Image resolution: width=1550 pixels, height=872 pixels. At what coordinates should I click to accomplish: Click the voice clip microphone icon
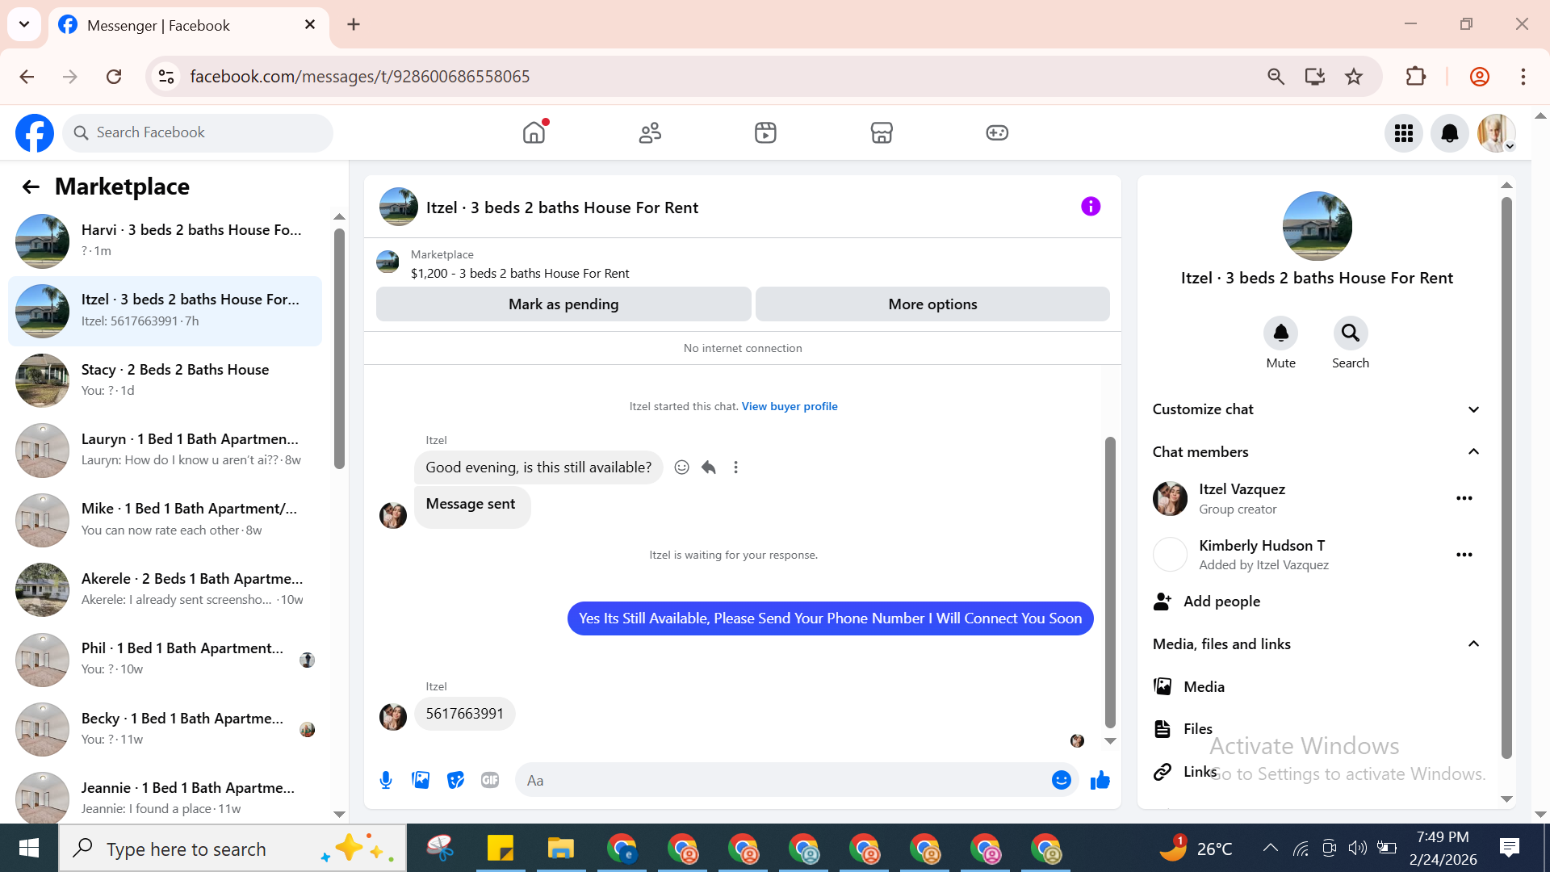click(386, 780)
